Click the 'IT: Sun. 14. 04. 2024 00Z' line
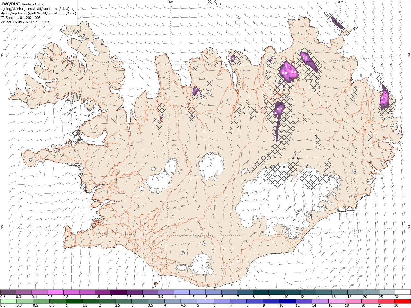The image size is (411, 308). click(20, 18)
